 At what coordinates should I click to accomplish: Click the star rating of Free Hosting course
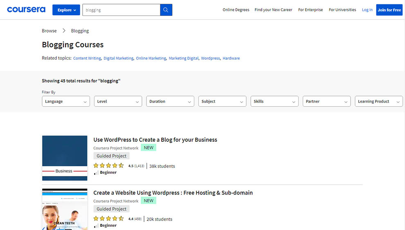pos(108,219)
